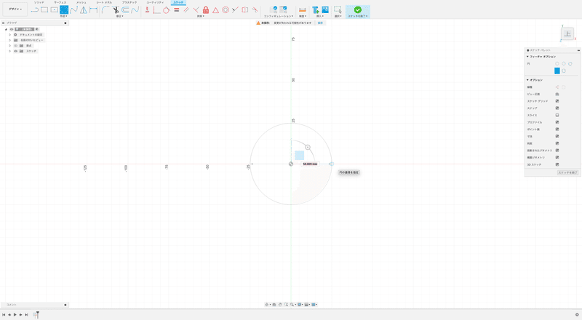Switch to the Mesh tab
This screenshot has width=582, height=320.
click(81, 3)
